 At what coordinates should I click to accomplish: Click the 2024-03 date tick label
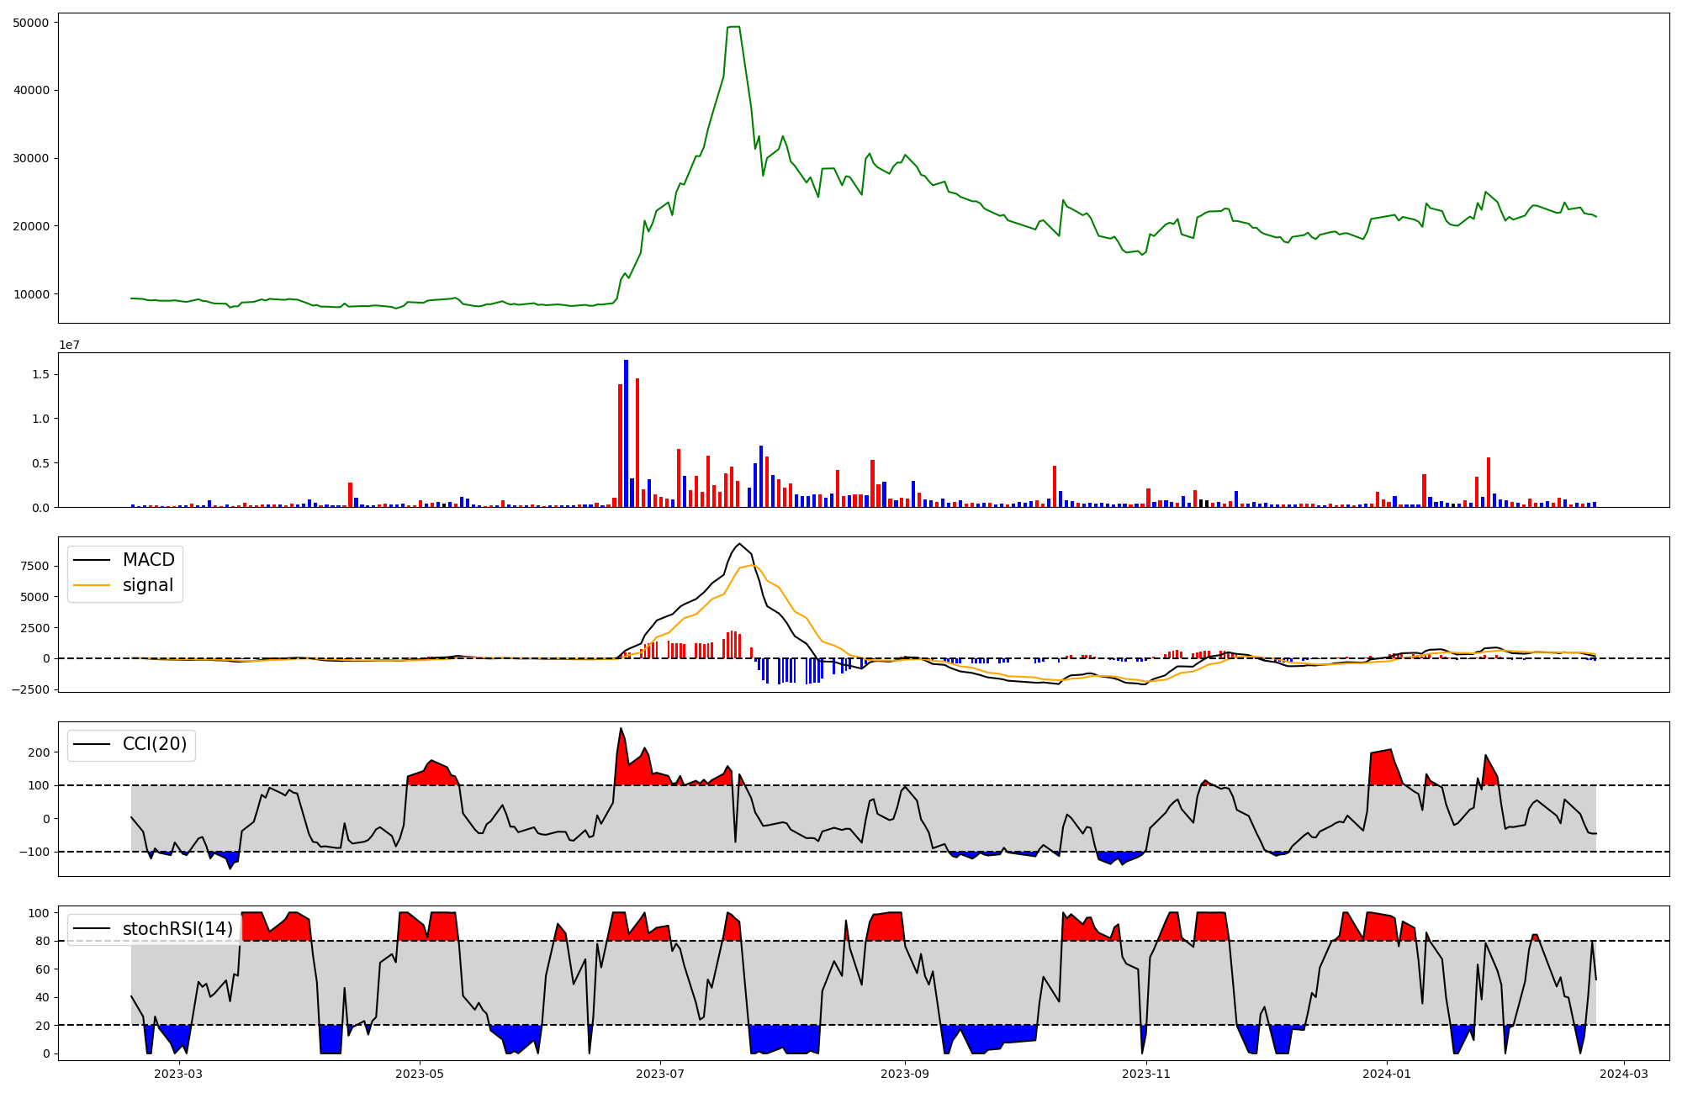[x=1623, y=1074]
